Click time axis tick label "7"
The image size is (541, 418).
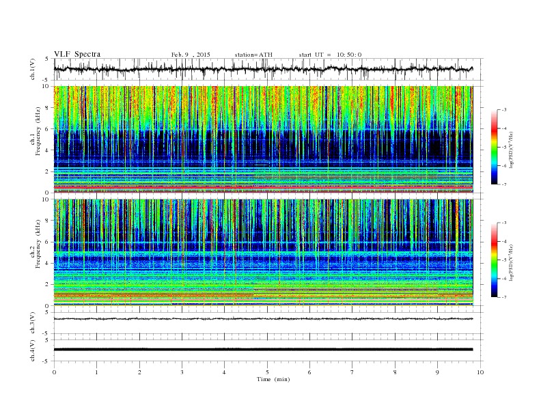[x=352, y=372]
